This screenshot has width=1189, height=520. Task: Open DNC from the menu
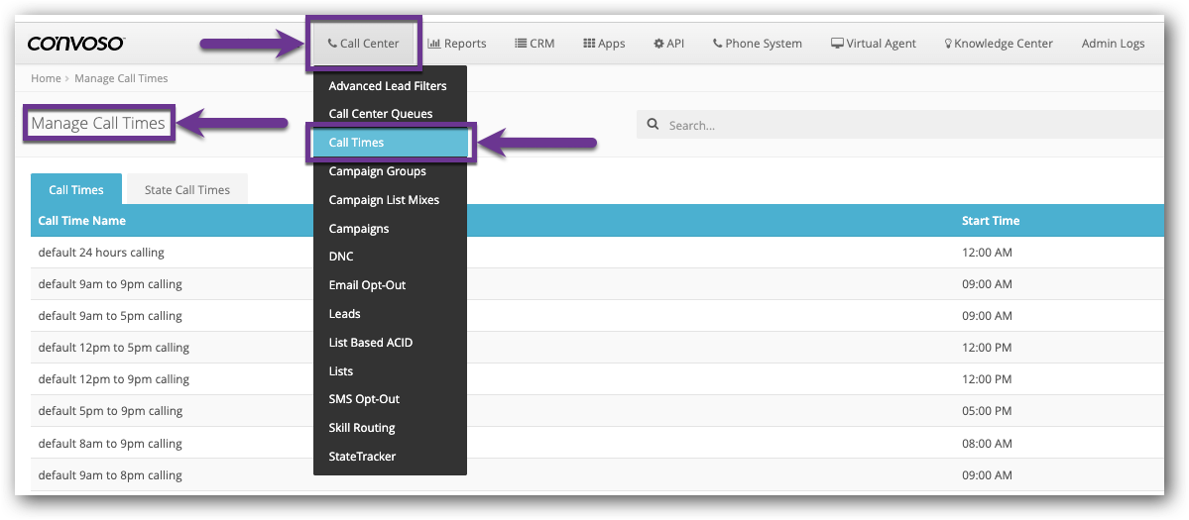[341, 257]
